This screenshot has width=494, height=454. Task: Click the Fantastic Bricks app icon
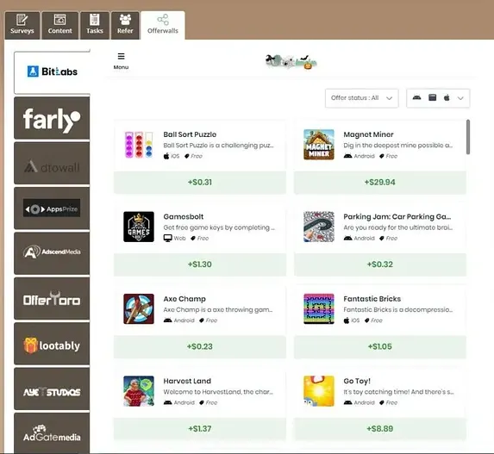319,309
